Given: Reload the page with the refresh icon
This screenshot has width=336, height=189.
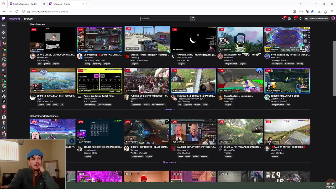Looking at the screenshot, I should click(x=17, y=12).
